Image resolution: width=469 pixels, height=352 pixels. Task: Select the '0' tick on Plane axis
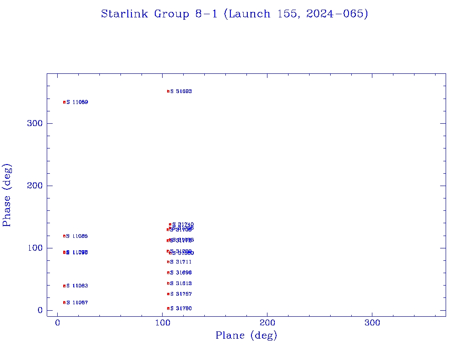point(57,323)
